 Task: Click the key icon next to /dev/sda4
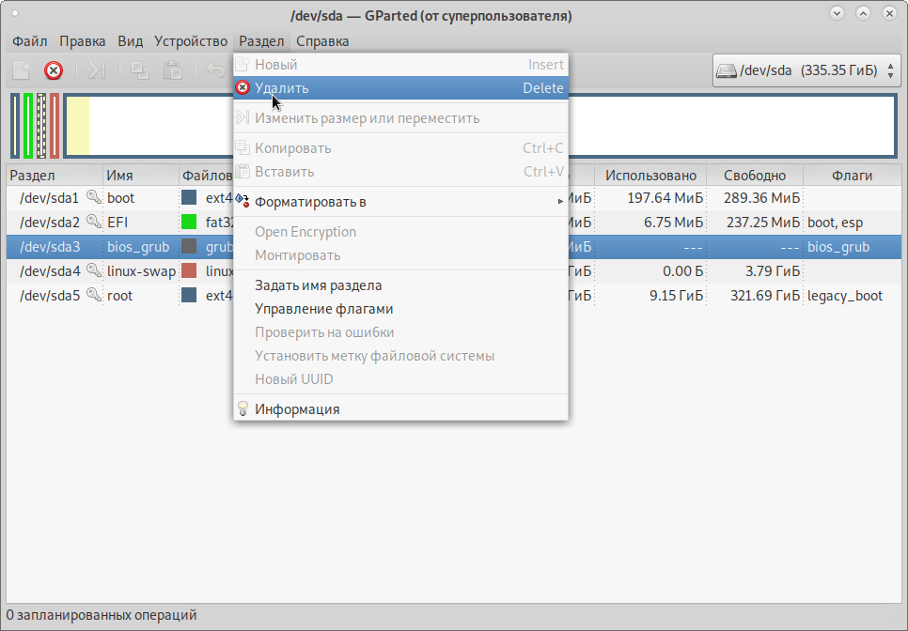[93, 270]
